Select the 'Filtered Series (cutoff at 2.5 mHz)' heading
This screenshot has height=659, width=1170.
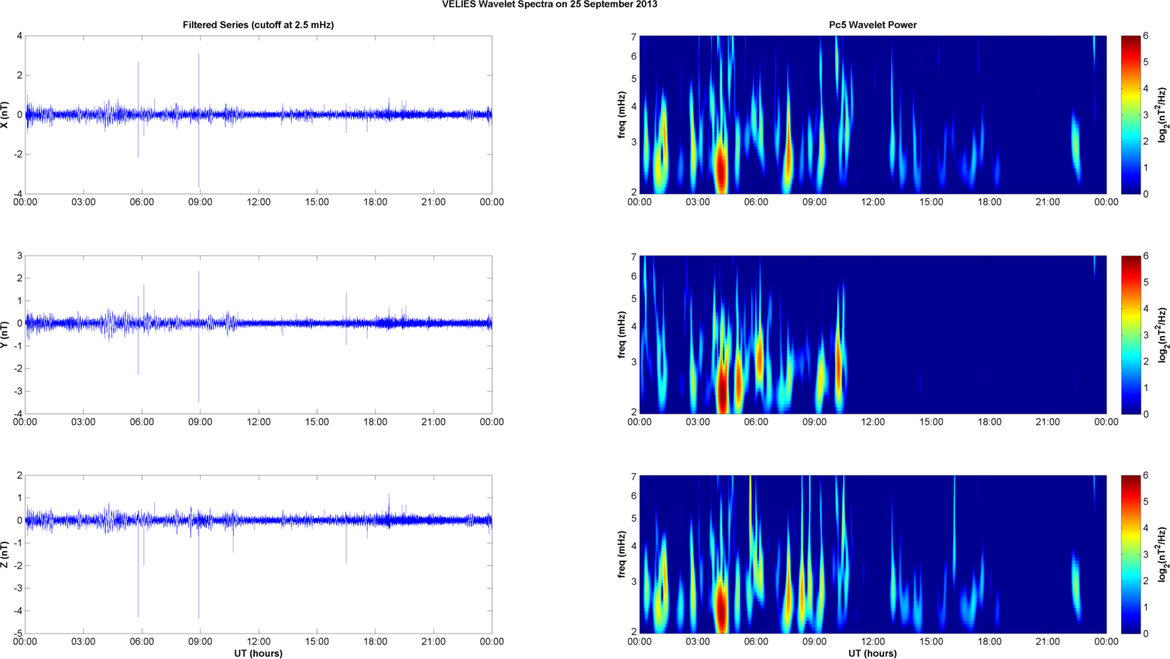coord(259,25)
